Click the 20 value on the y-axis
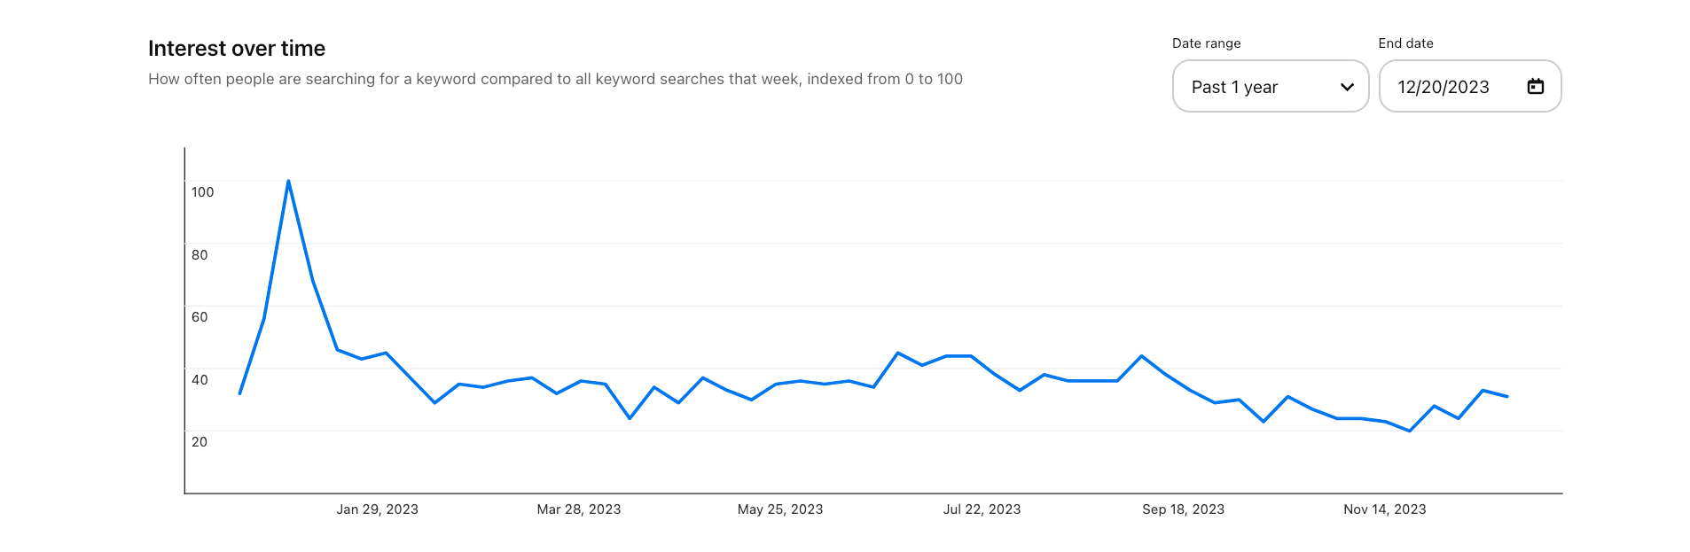 coord(200,442)
